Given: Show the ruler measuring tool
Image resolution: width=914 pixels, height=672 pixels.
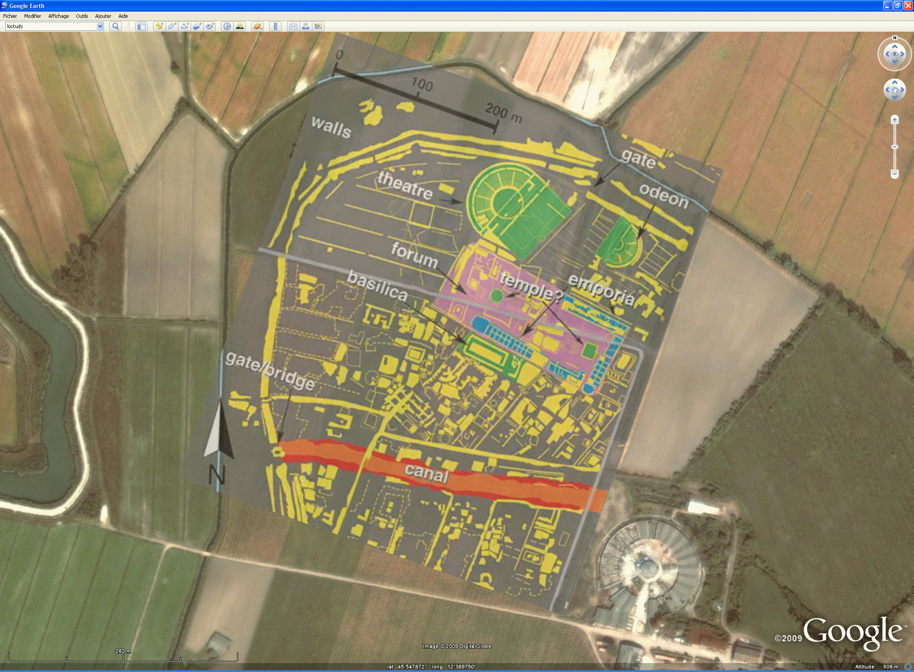Looking at the screenshot, I should 275,26.
